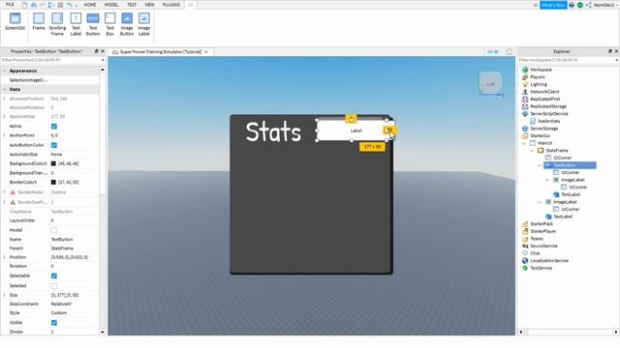The height and width of the screenshot is (348, 620).
Task: Select StarterGui in Explorer
Action: pyautogui.click(x=540, y=135)
